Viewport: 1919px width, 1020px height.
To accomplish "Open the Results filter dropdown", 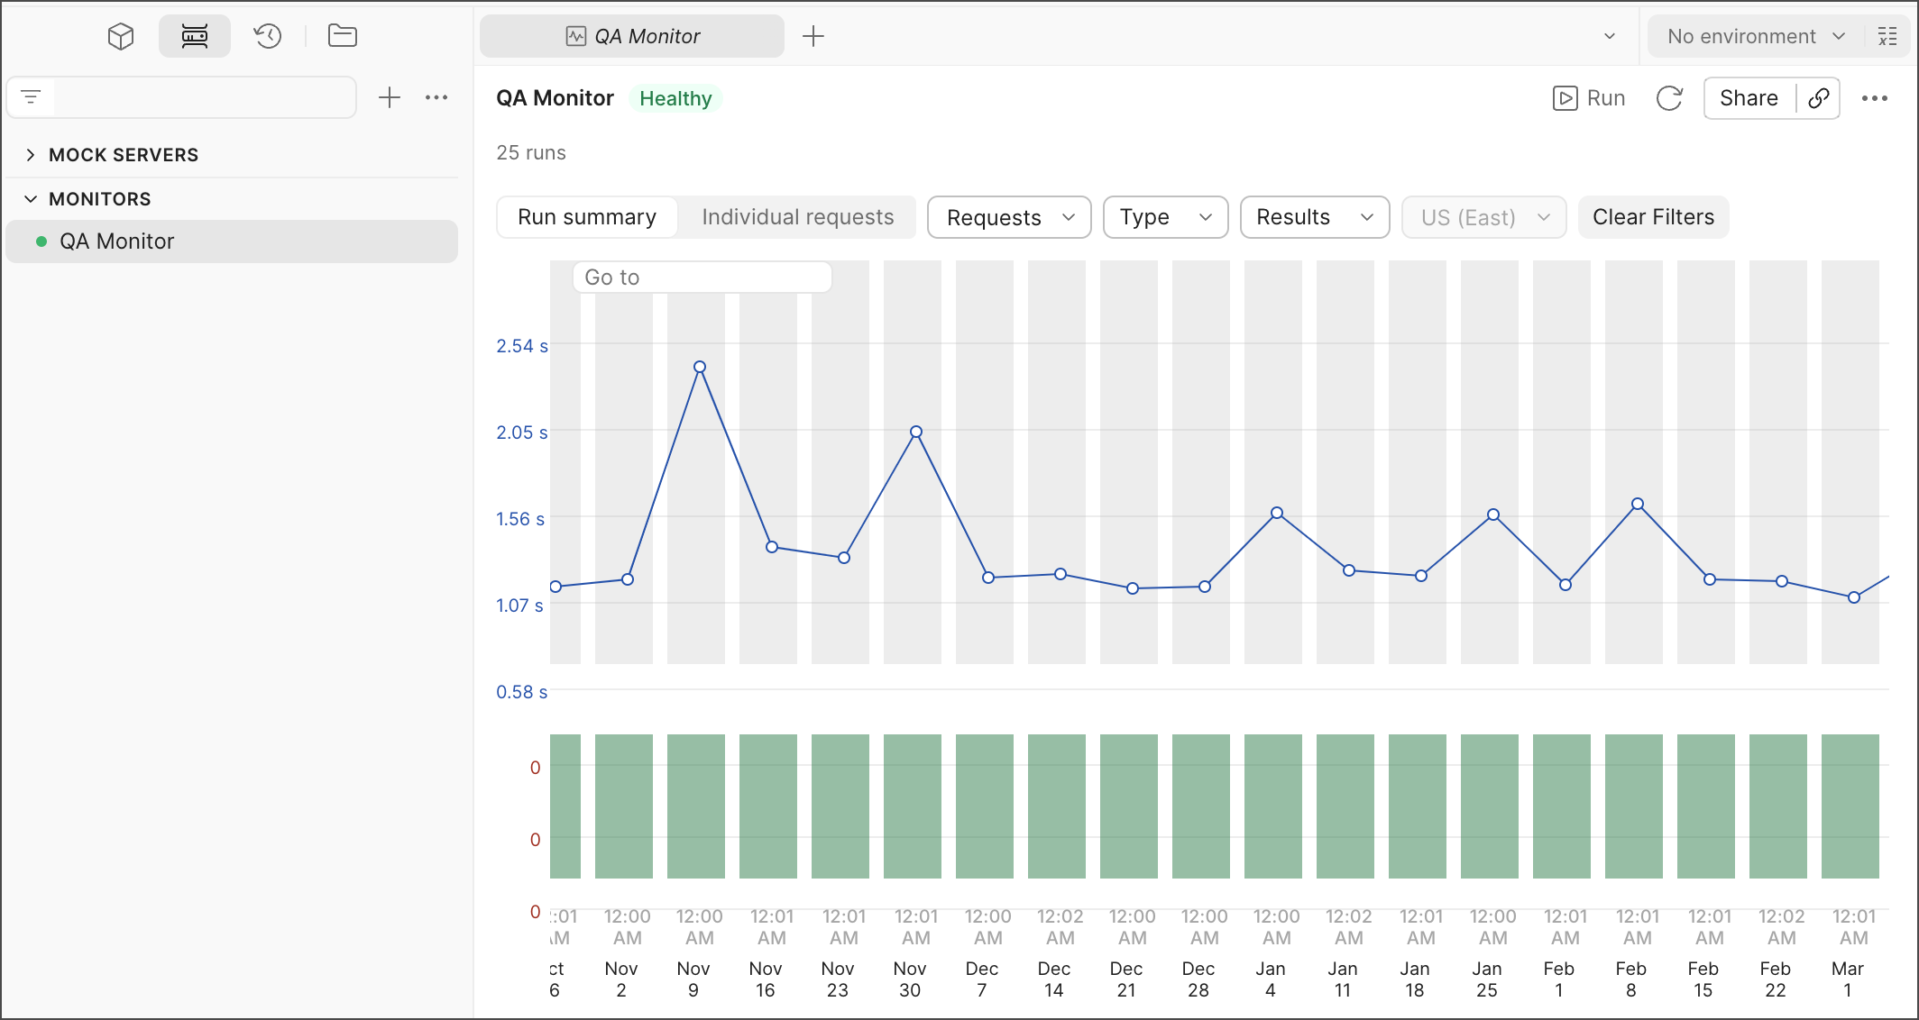I will [1314, 217].
